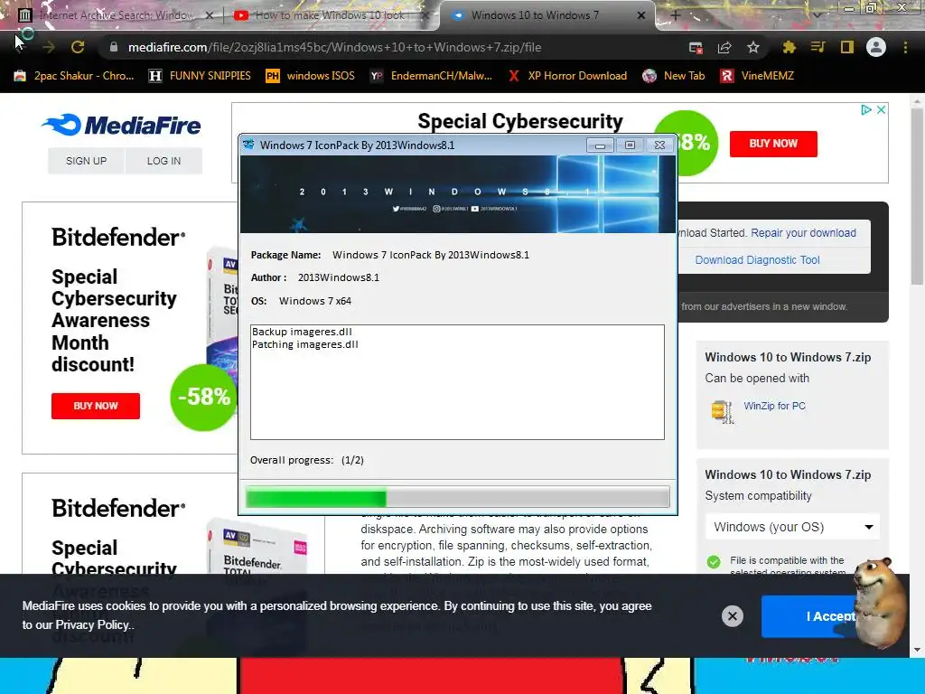This screenshot has width=925, height=694.
Task: Open the windows ISOS bookmark
Action: [x=311, y=76]
